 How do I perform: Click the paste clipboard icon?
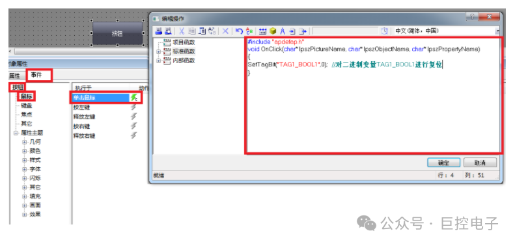pyautogui.click(x=202, y=31)
